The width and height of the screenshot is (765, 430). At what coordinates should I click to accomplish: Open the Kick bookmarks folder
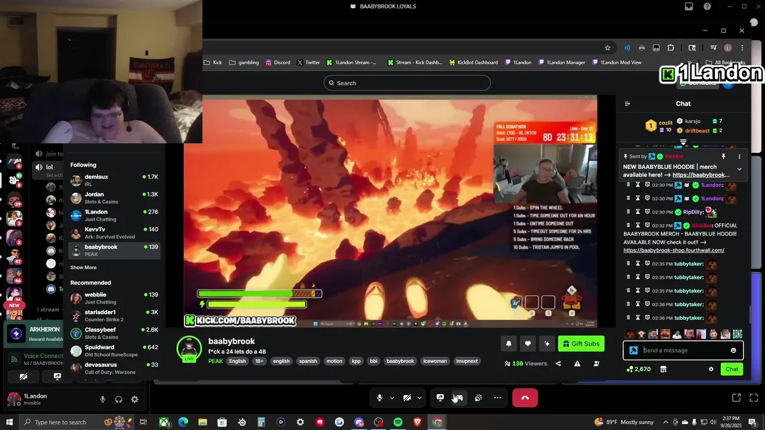pyautogui.click(x=213, y=62)
